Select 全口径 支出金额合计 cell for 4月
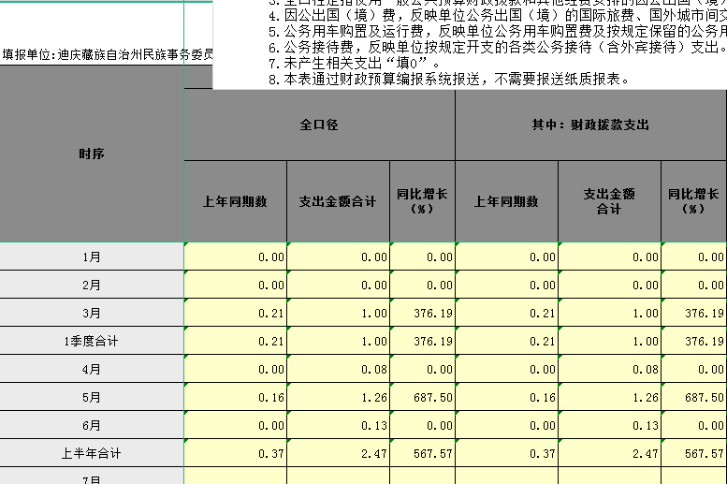The image size is (727, 484). pyautogui.click(x=338, y=369)
